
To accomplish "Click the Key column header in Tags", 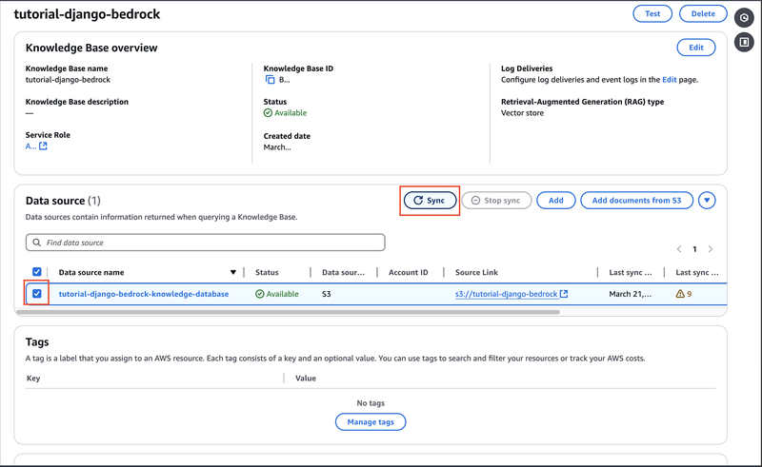I will (33, 379).
